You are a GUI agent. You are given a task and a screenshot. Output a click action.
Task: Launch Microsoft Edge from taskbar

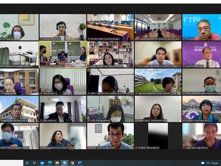49,163
